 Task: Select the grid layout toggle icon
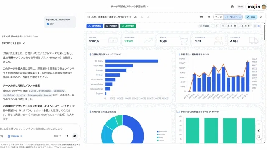point(259,26)
